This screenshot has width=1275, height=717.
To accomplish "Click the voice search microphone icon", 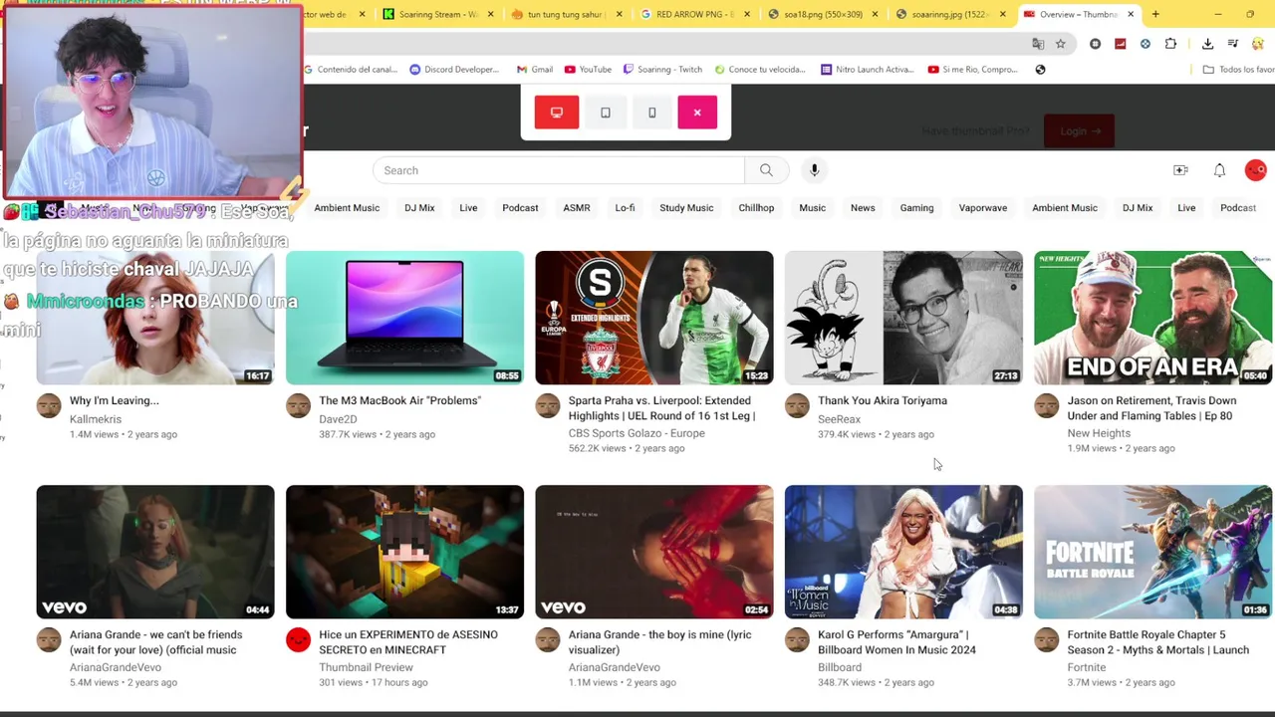I will pyautogui.click(x=814, y=170).
